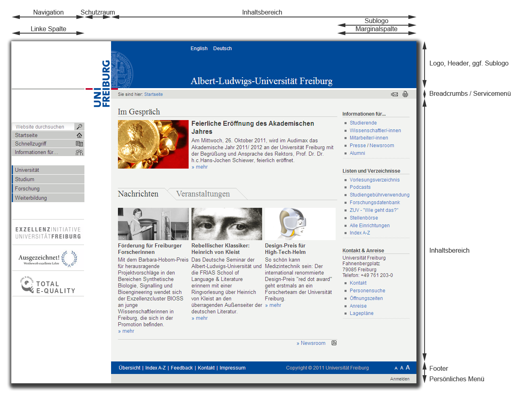Switch to the Nachrichten tab
The image size is (517, 414).
(x=138, y=194)
